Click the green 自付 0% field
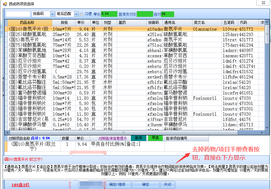Viewport: 271px width, 189px height. pyautogui.click(x=168, y=14)
